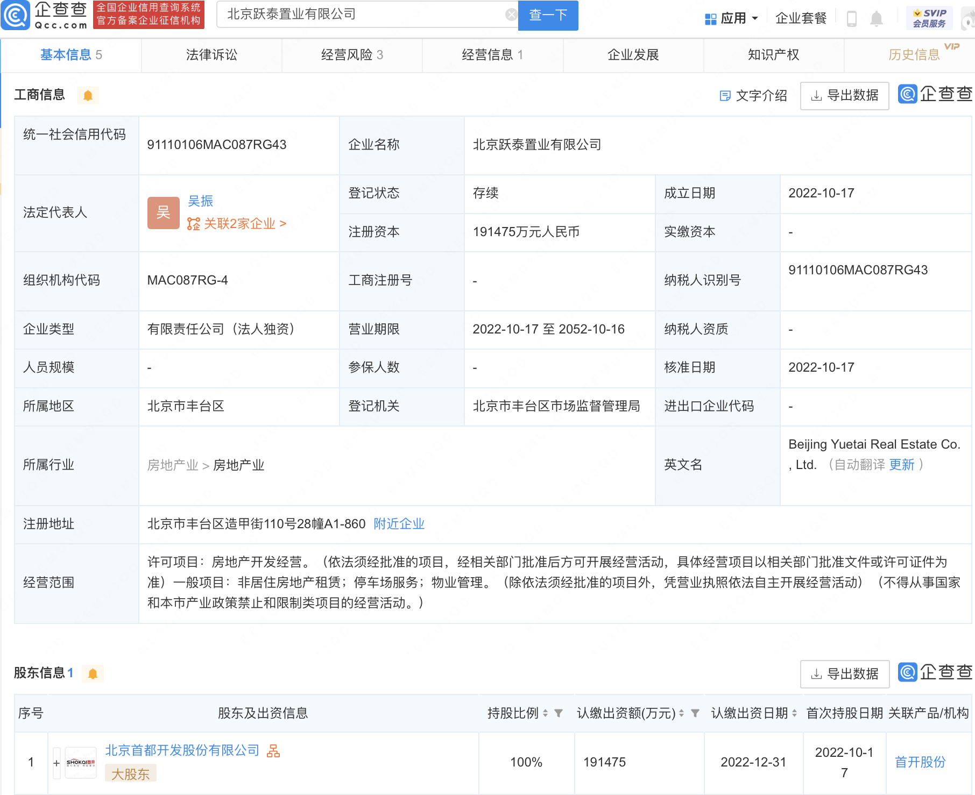This screenshot has height=795, width=975.
Task: Open the notification bell in the header
Action: (x=877, y=19)
